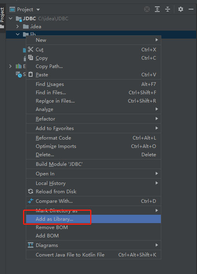The height and width of the screenshot is (274, 197).
Task: Click the vertical Project side tab
Action: (x=2, y=15)
